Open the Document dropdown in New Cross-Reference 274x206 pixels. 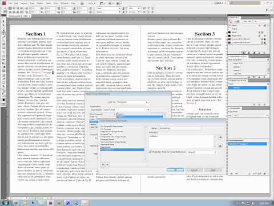point(126,110)
